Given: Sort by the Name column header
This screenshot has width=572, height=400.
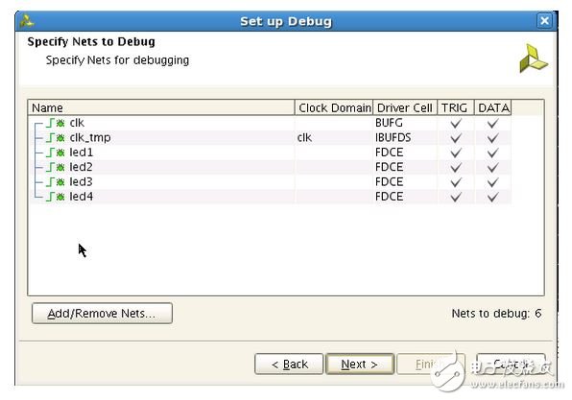Looking at the screenshot, I should (161, 107).
